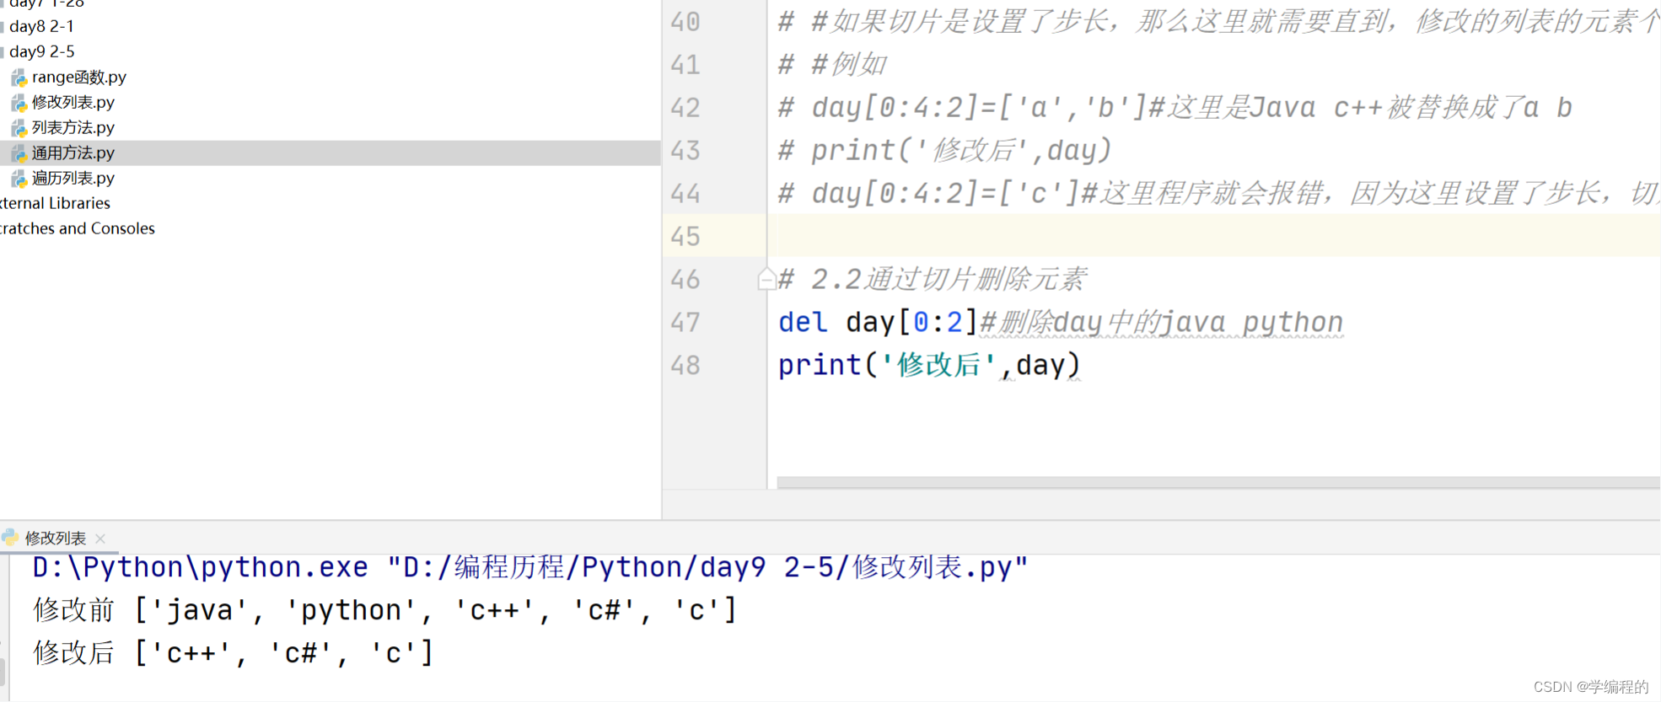Switch to the 修改列表 run tab
The height and width of the screenshot is (702, 1661).
click(x=55, y=538)
